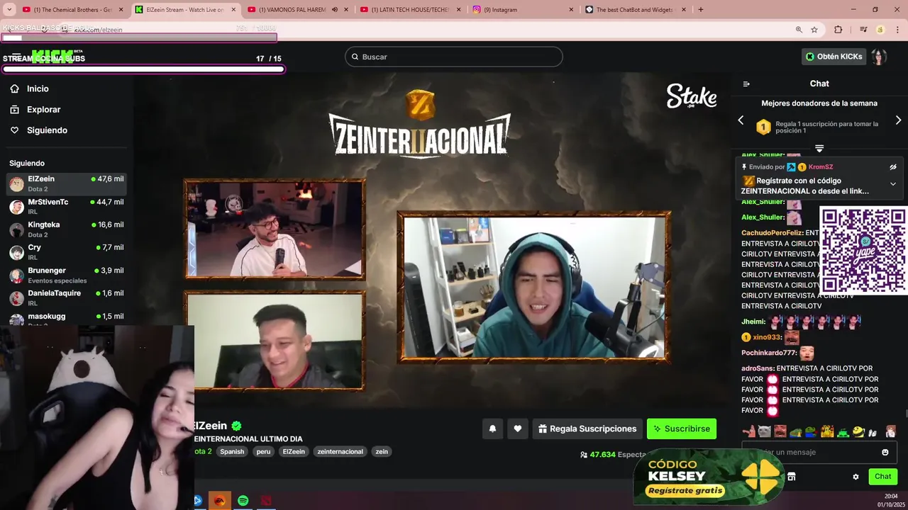Viewport: 908px width, 510px height.
Task: Click the Explorar browse icon
Action: pos(14,110)
